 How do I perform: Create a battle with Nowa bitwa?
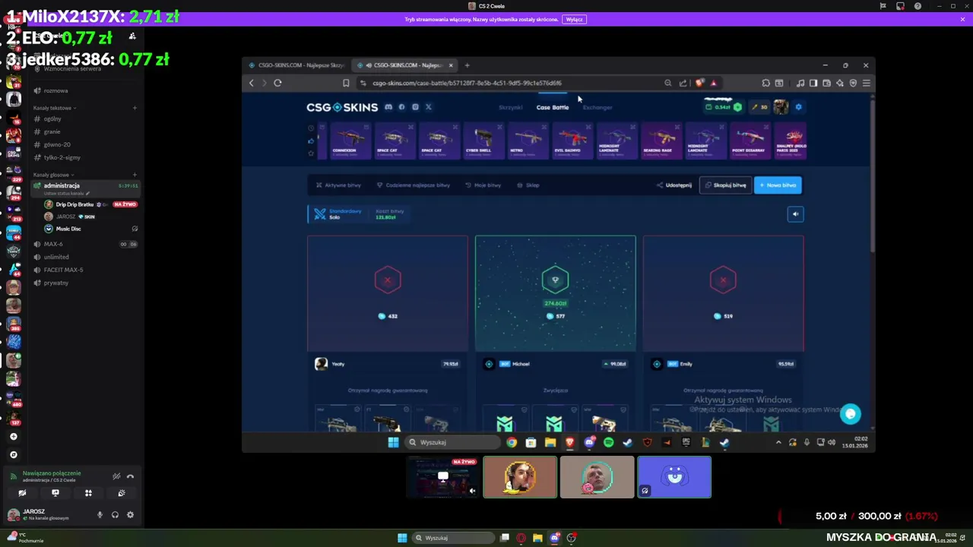click(778, 185)
